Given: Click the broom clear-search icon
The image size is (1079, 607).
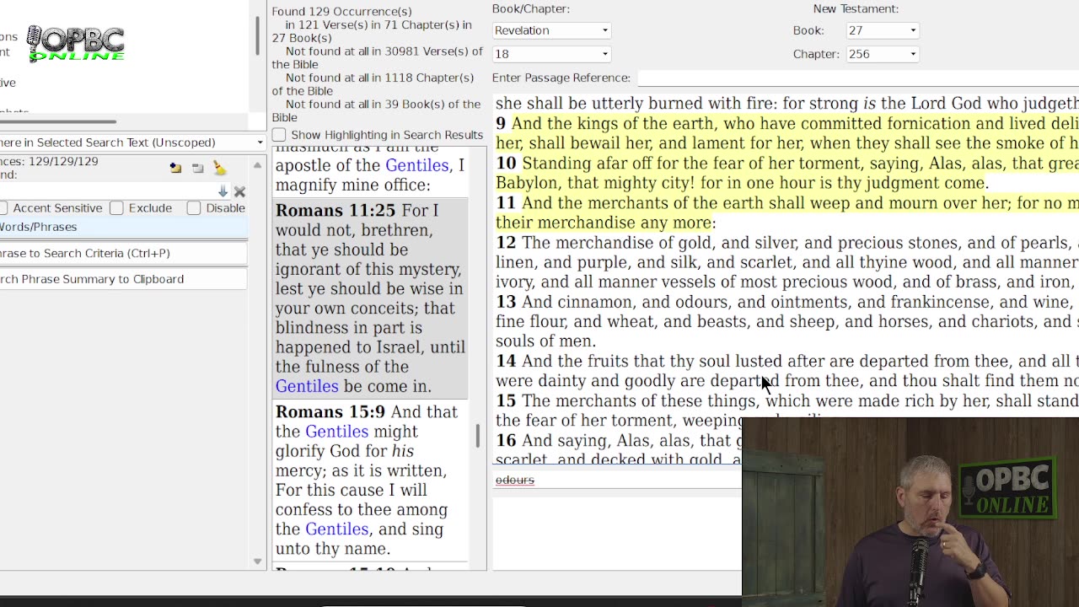Looking at the screenshot, I should [x=219, y=168].
